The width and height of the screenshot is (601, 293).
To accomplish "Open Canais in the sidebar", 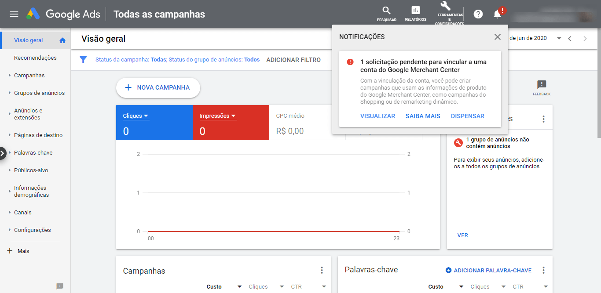I will pos(23,213).
